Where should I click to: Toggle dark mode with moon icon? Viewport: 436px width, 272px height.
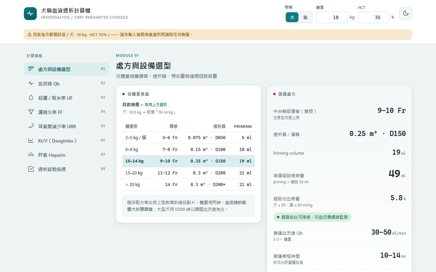pyautogui.click(x=406, y=14)
